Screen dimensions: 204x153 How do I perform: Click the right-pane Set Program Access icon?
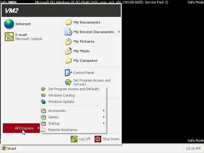(x=68, y=82)
